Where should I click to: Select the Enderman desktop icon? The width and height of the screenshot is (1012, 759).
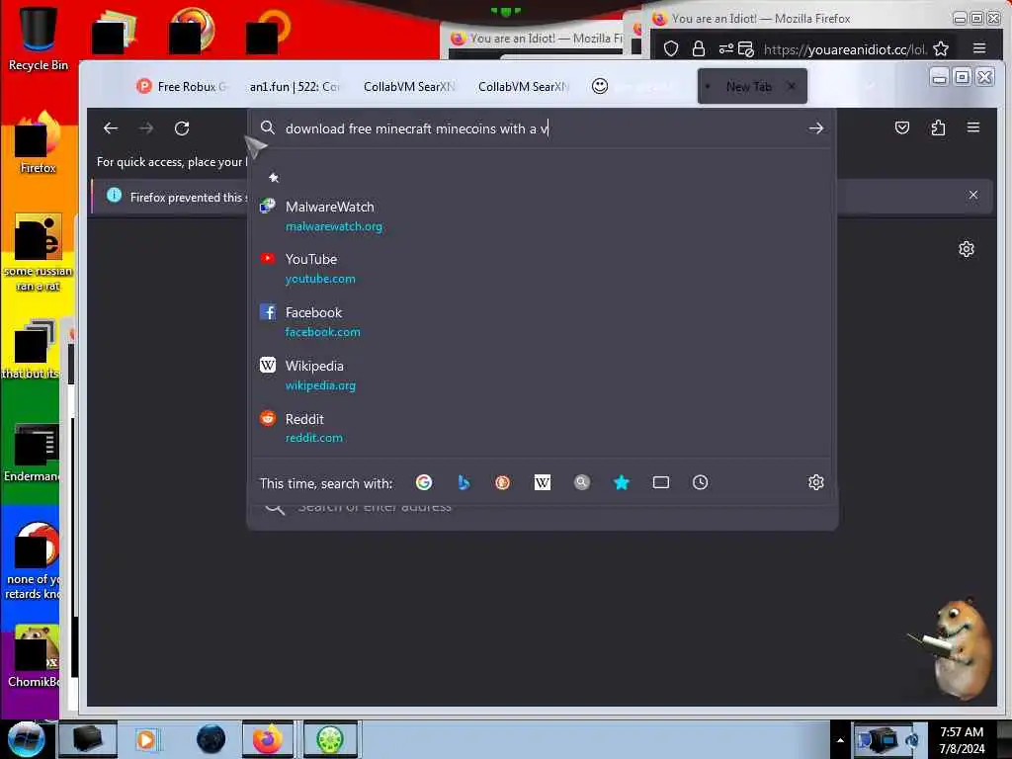point(33,453)
